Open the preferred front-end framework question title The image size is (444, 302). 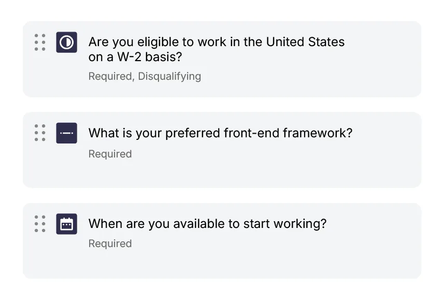tap(220, 133)
